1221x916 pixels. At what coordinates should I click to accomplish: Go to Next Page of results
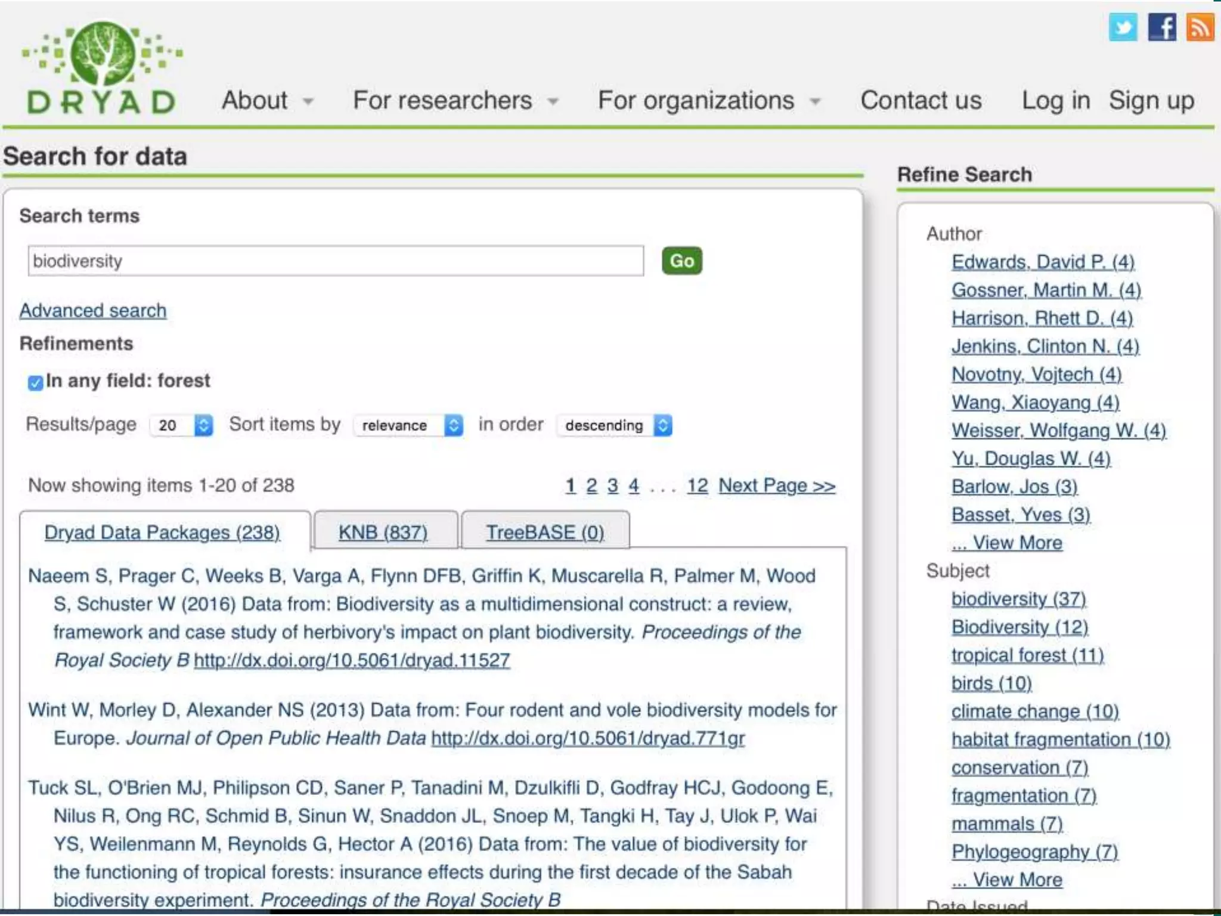coord(776,485)
